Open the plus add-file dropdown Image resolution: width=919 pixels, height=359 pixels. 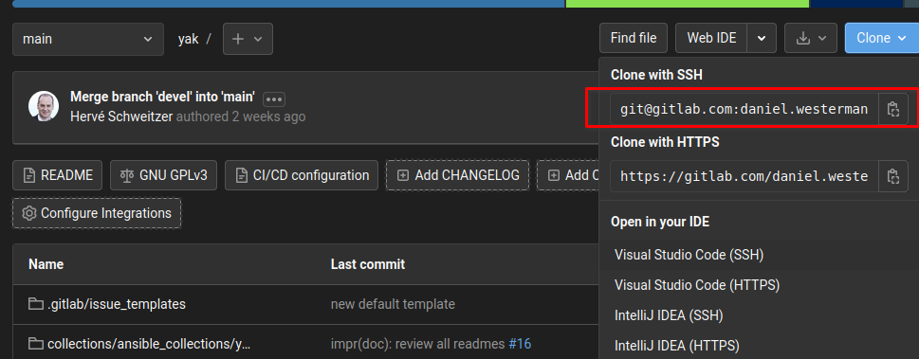(248, 39)
